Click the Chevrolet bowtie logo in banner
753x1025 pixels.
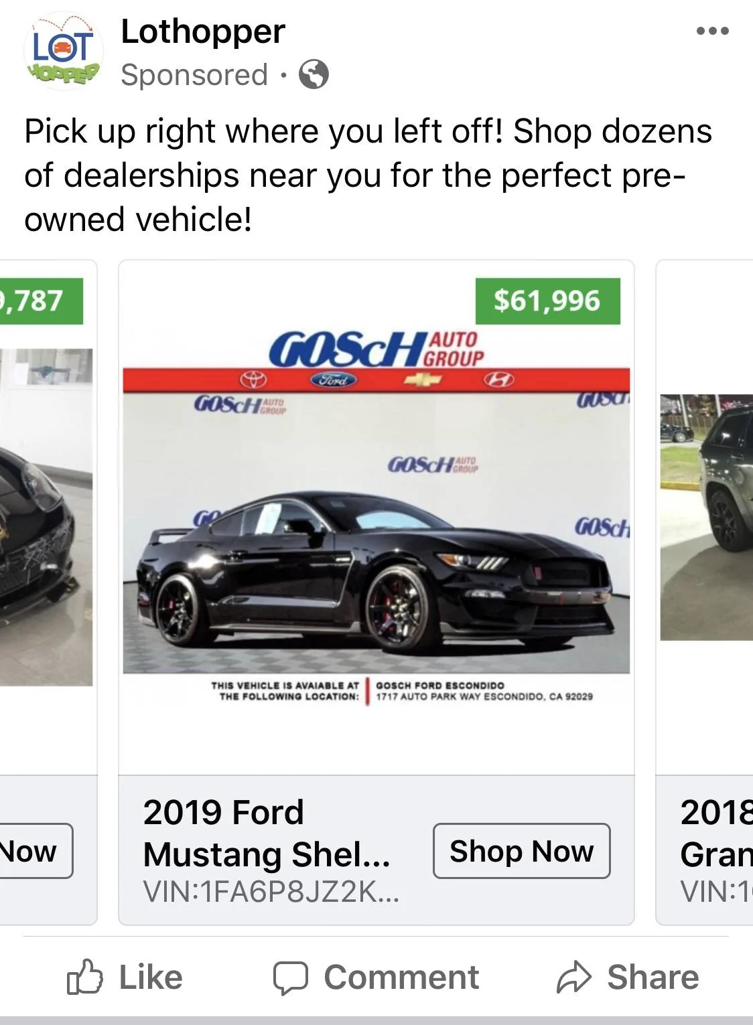[422, 380]
